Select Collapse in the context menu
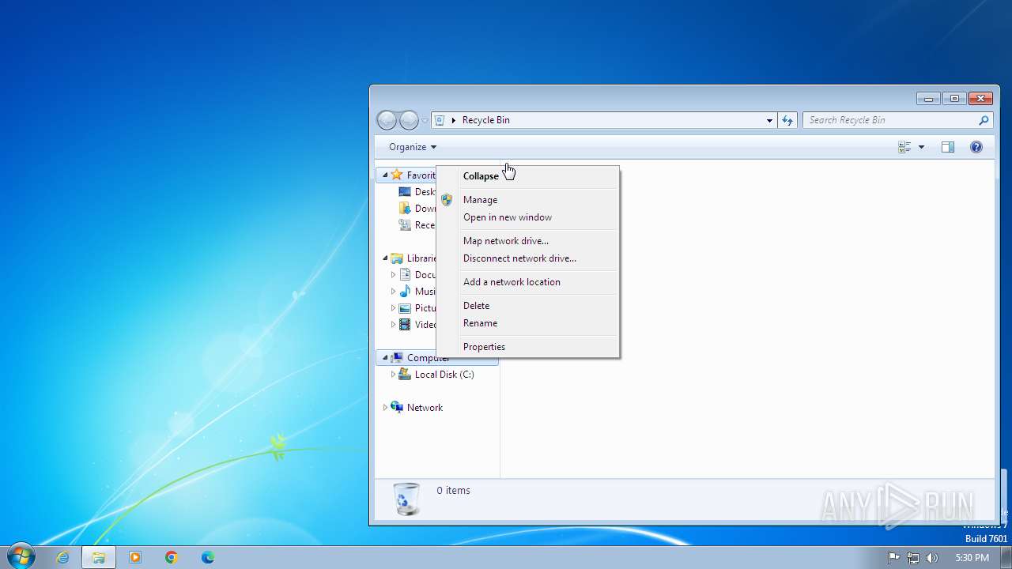Viewport: 1012px width, 569px height. [x=527, y=176]
